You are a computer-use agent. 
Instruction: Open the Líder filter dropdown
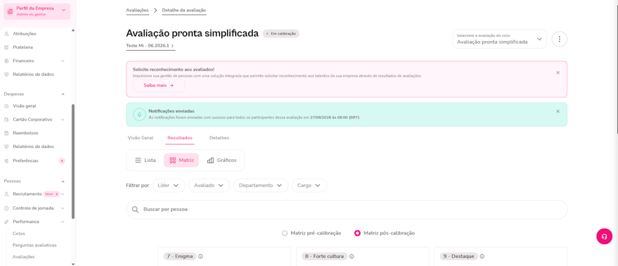click(x=169, y=185)
